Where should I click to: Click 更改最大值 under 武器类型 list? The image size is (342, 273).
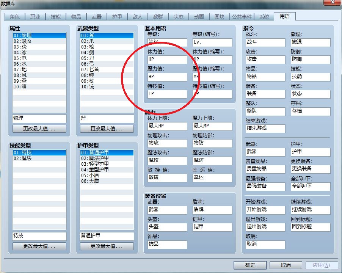coord(107,129)
